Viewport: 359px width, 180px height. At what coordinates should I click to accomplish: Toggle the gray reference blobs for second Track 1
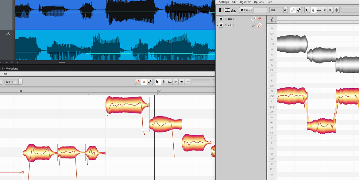[254, 25]
